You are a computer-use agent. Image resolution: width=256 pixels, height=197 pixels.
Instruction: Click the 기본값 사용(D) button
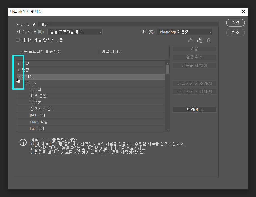point(194,65)
